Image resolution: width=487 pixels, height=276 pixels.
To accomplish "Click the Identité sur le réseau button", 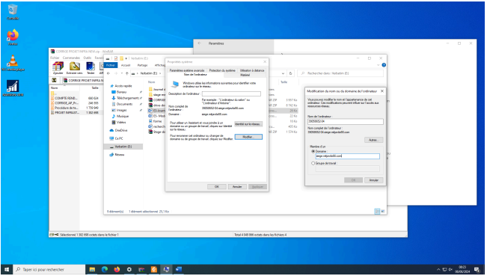I will point(248,124).
